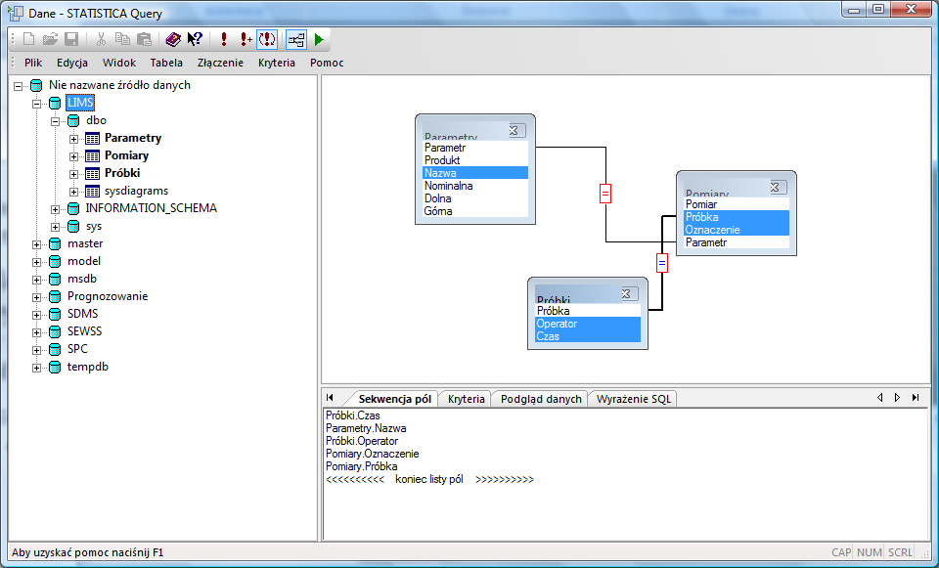This screenshot has width=939, height=568.
Task: Expand the model database node
Action: (36, 262)
